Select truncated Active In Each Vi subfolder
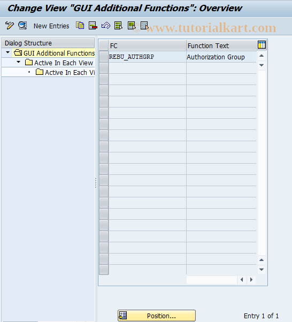The width and height of the screenshot is (292, 322). coord(65,72)
